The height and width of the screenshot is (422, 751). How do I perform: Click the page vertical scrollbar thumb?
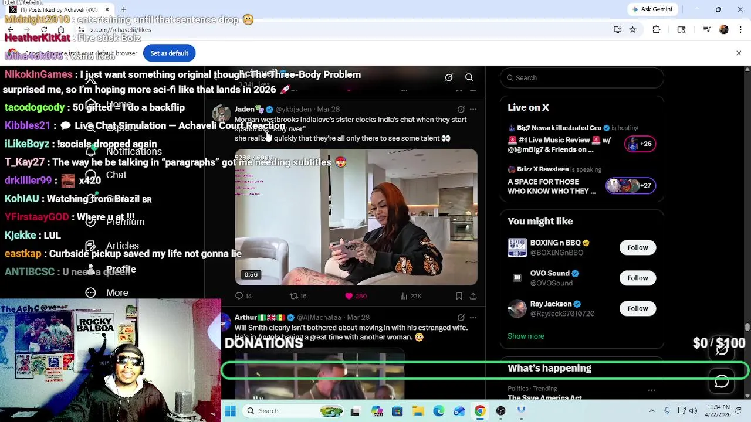[747, 327]
